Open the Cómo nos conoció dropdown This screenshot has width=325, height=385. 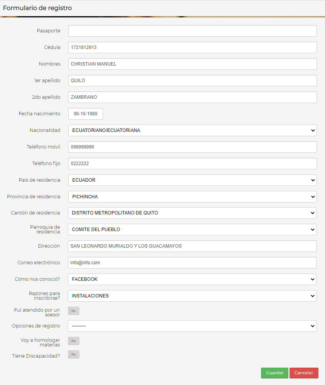192,279
